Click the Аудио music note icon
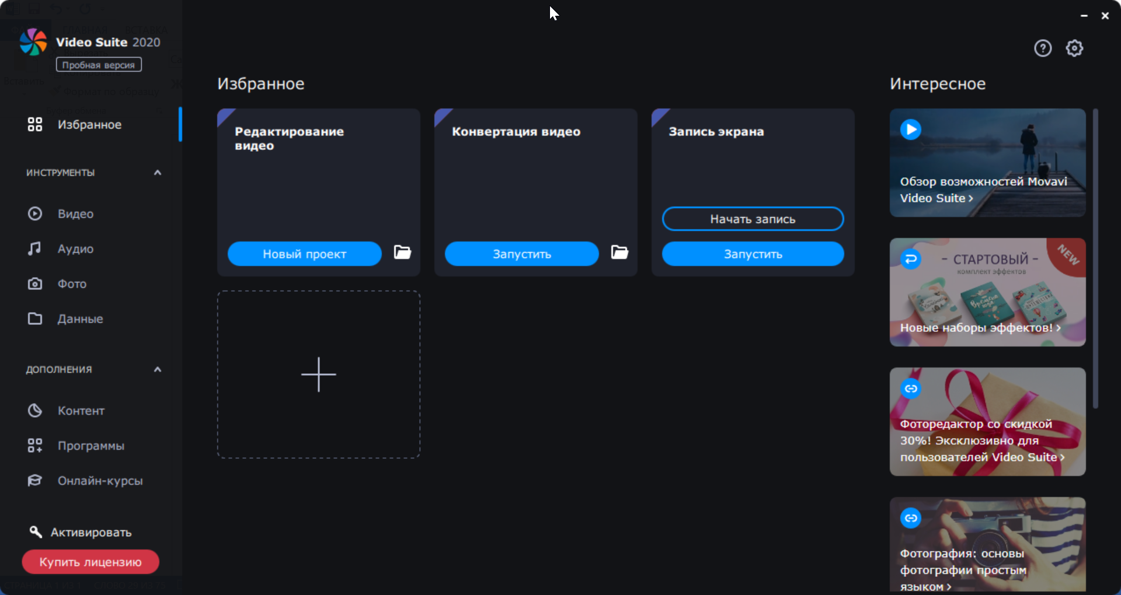 pyautogui.click(x=35, y=249)
